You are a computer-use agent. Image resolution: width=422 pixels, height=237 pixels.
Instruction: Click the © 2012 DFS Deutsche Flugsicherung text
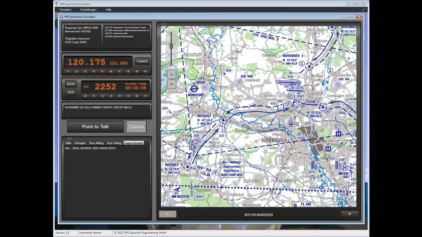tap(140, 233)
